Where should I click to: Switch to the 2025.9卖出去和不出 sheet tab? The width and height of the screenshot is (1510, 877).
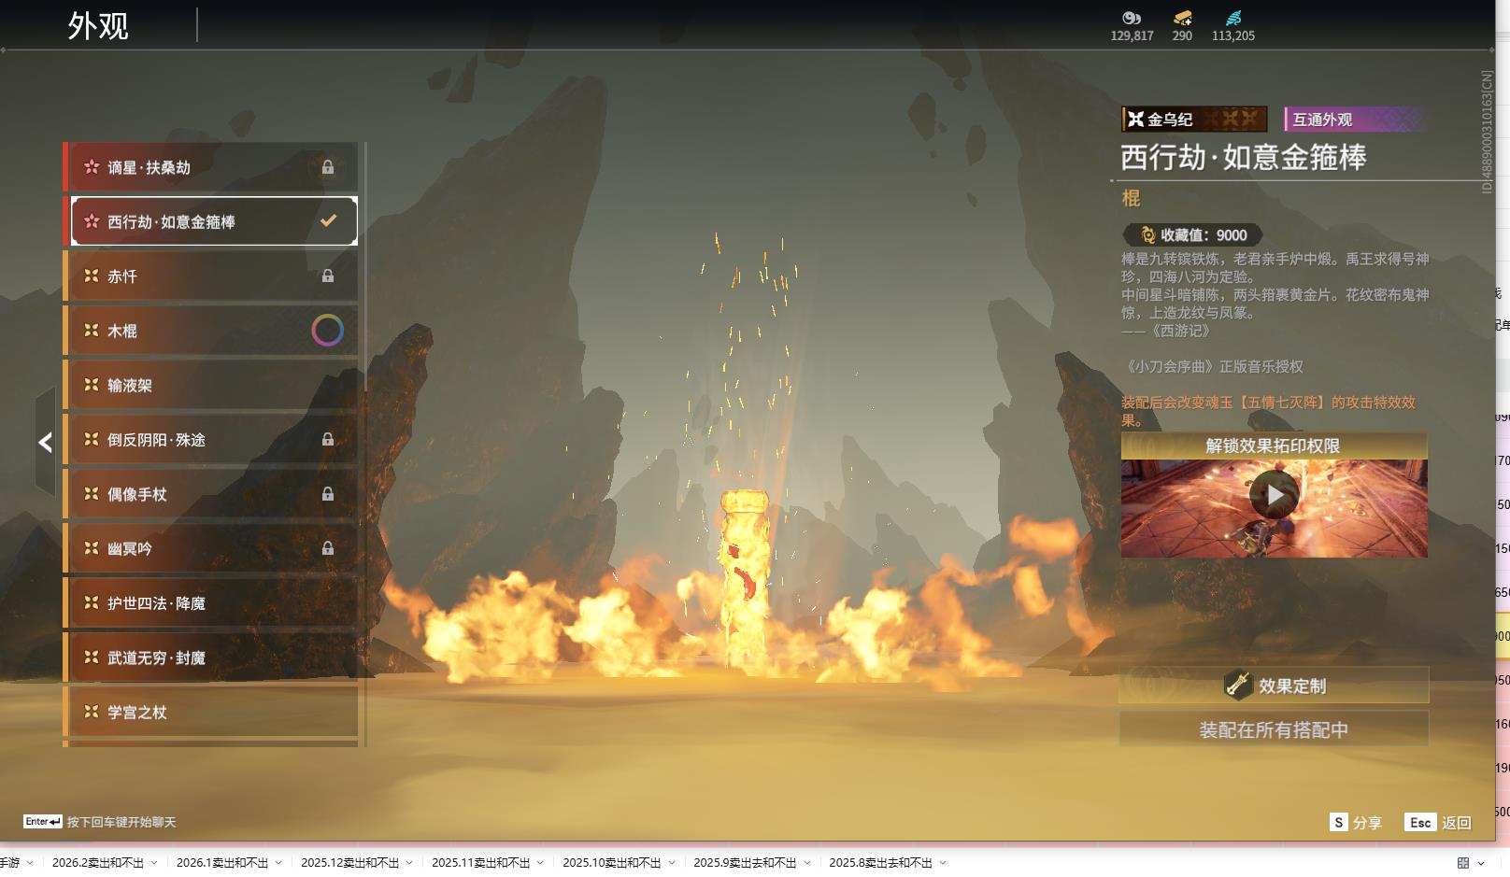(745, 862)
